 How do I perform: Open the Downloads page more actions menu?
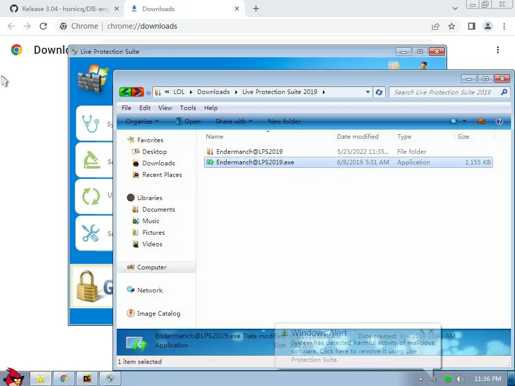click(x=498, y=50)
